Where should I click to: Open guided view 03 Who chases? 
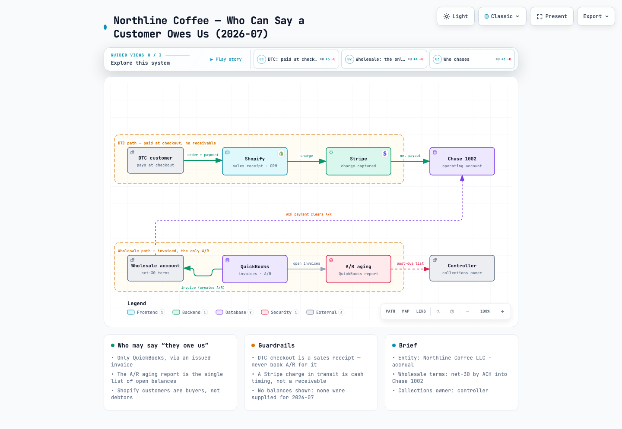tap(472, 59)
